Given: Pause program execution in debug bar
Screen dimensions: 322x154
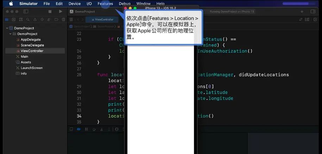Looking at the screenshot, I should pyautogui.click(x=86, y=129).
